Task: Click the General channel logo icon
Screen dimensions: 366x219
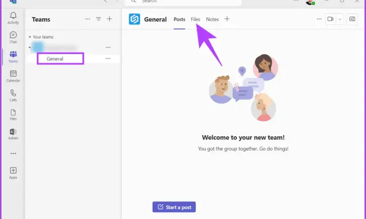Action: point(134,19)
